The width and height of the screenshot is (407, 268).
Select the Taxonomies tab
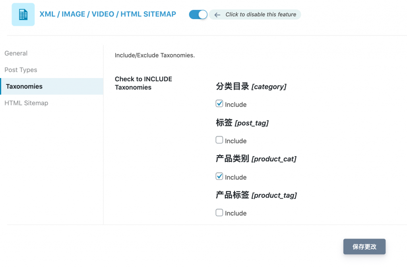24,86
